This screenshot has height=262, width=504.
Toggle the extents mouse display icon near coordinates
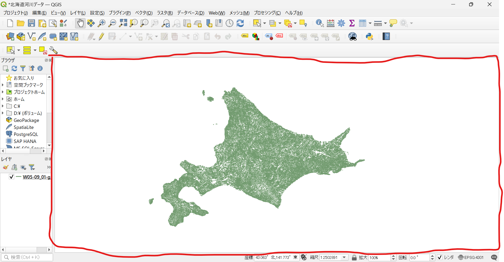point(304,257)
